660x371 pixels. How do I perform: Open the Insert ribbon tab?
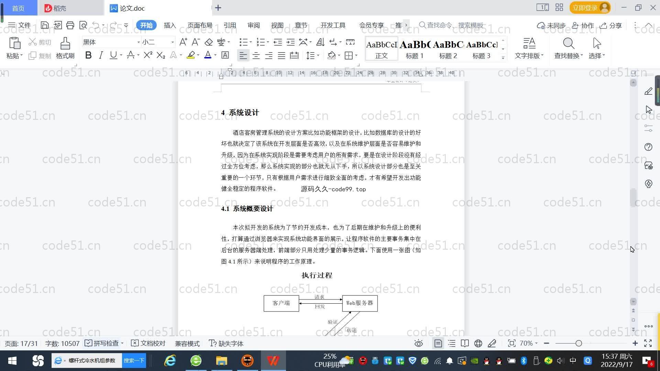tap(170, 25)
